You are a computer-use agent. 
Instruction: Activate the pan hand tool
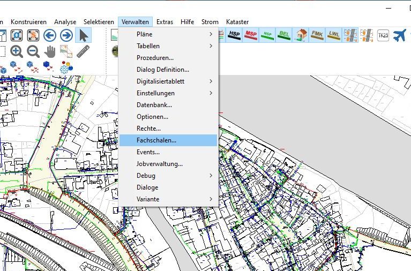coord(50,51)
